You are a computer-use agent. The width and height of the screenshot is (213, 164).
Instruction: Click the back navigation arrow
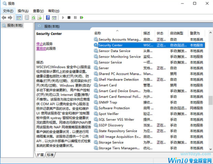tap(4, 17)
